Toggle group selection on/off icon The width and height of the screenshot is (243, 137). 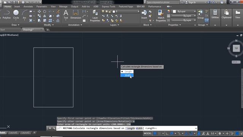point(207,20)
